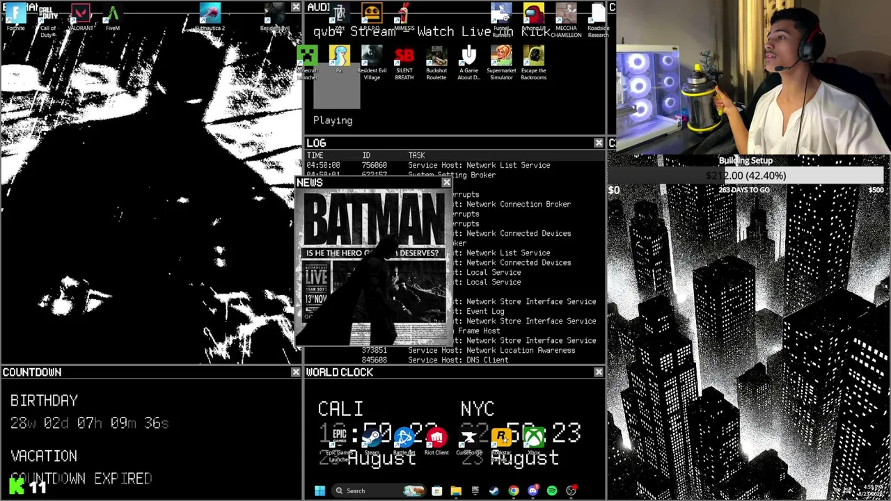
Task: Click the Batman news poster image
Action: (x=374, y=268)
